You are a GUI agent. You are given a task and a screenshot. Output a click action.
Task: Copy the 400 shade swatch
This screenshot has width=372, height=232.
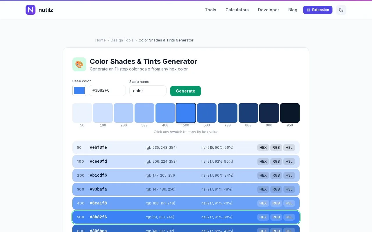coord(165,113)
